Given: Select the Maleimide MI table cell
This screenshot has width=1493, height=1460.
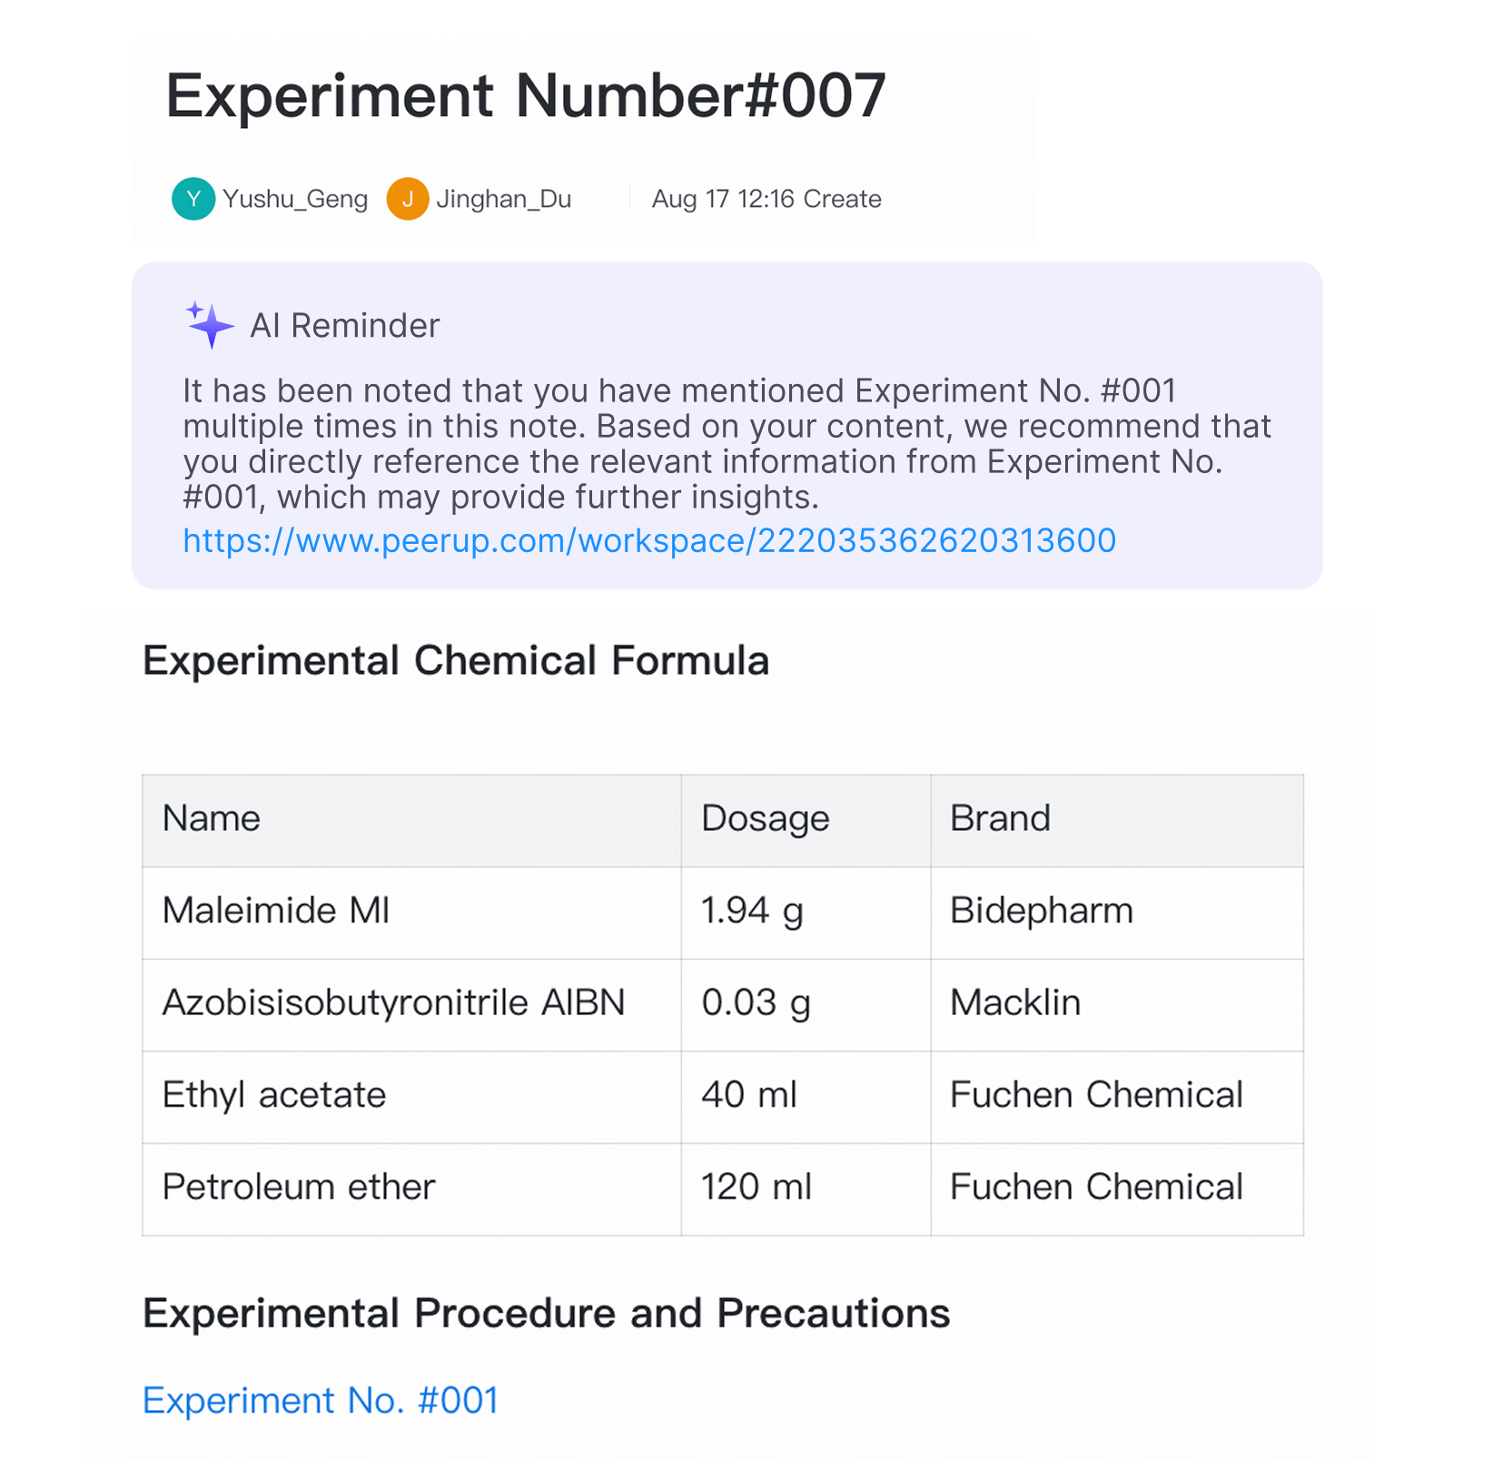Looking at the screenshot, I should (276, 911).
